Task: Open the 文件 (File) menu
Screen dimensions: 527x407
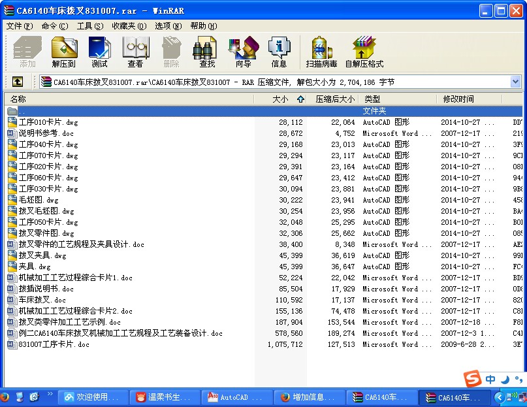Action: click(19, 26)
